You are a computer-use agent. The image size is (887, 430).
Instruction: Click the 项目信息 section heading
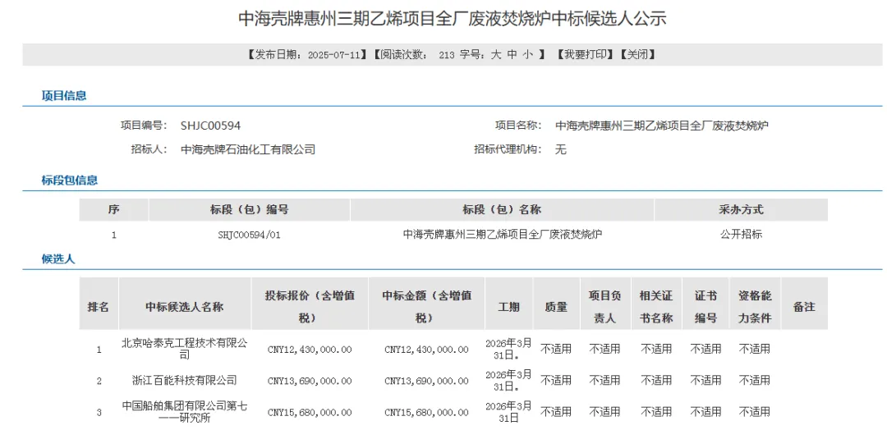[x=65, y=95]
